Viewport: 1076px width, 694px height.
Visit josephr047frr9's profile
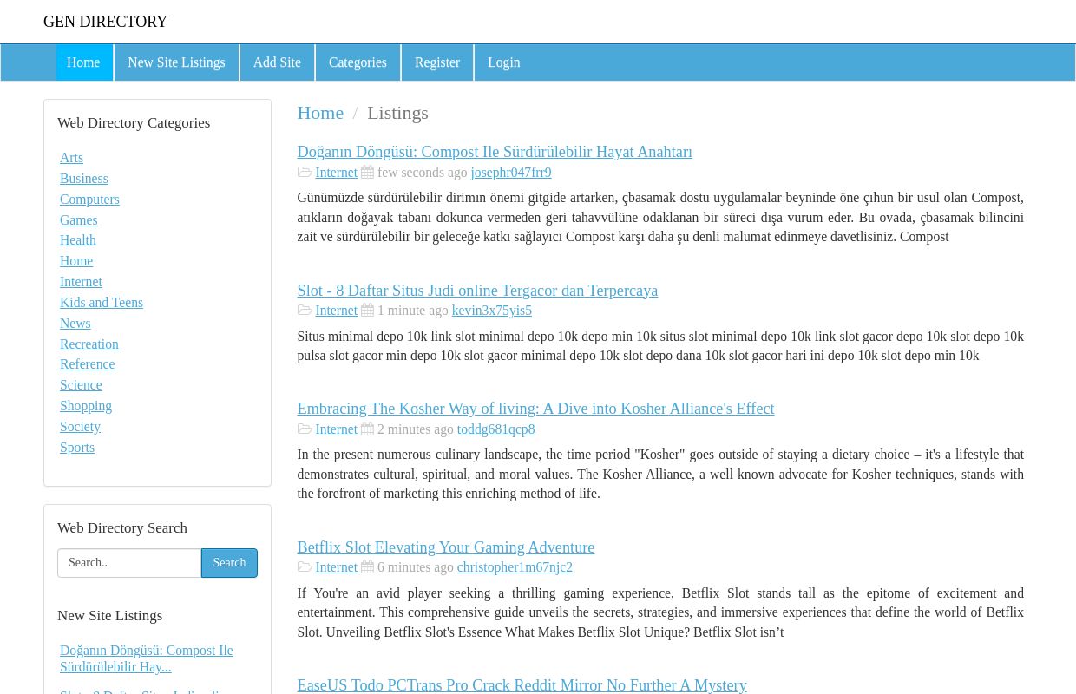coord(510,172)
